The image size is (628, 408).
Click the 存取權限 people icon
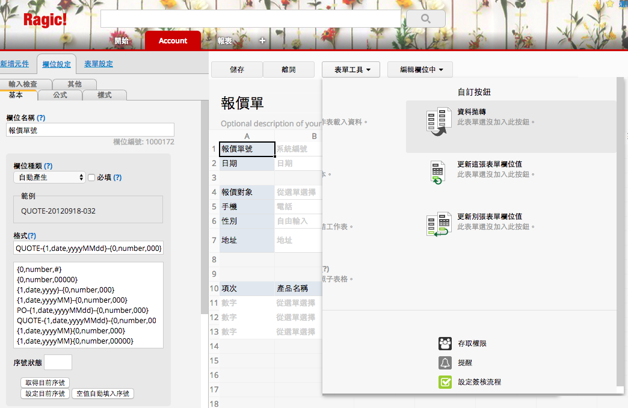[445, 344]
